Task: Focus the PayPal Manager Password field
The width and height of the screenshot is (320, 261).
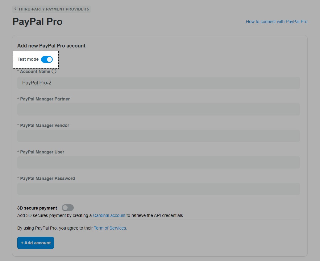Action: coord(158,189)
